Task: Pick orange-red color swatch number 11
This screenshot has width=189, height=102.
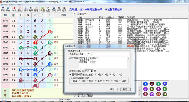Action: click(x=158, y=94)
